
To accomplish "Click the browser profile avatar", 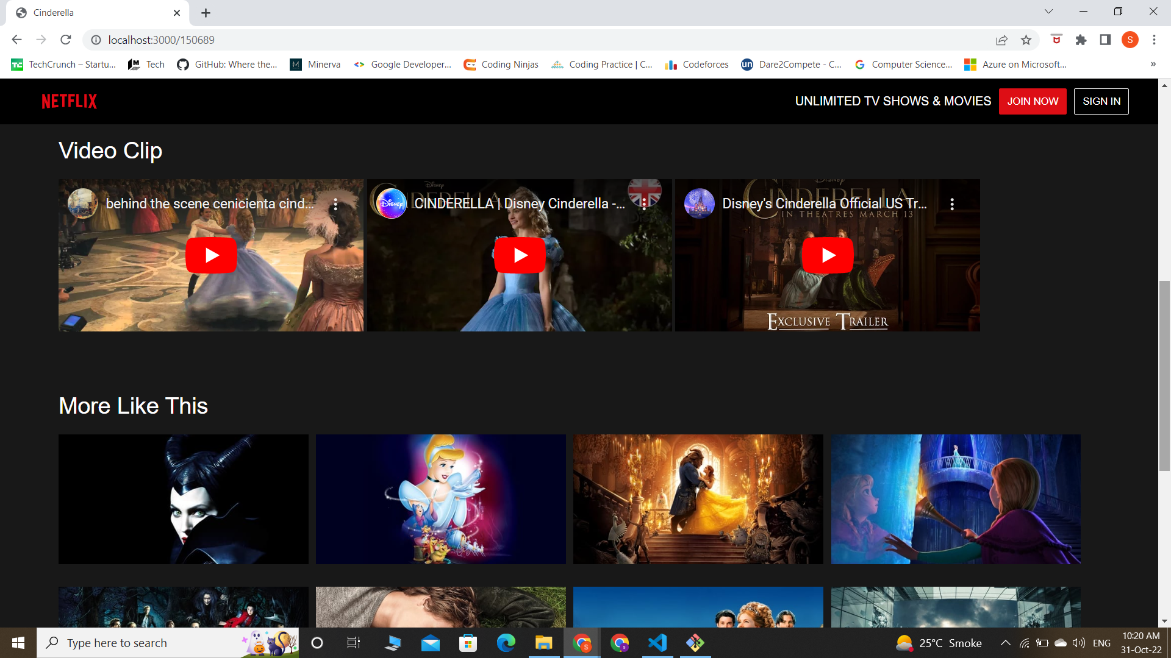I will click(x=1130, y=40).
